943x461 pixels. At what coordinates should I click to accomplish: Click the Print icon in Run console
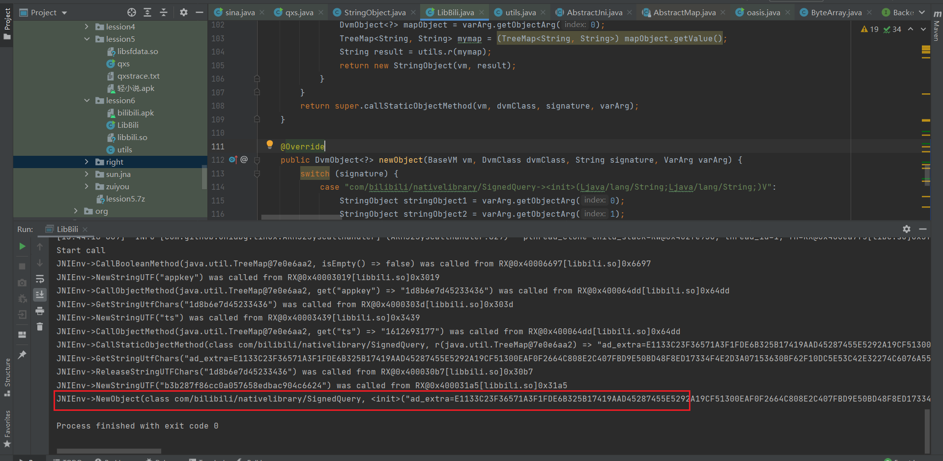point(40,311)
